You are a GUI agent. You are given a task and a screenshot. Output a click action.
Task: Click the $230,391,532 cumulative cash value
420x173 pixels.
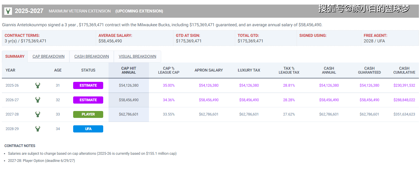[404, 85]
